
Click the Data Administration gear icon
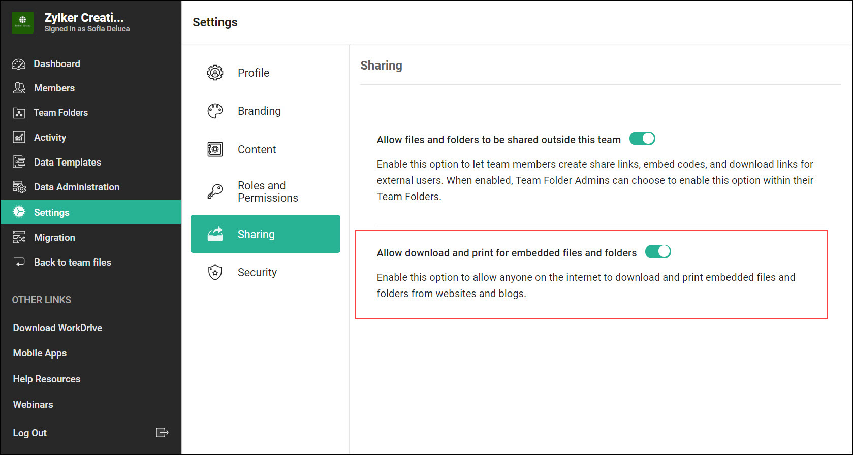[x=19, y=187]
